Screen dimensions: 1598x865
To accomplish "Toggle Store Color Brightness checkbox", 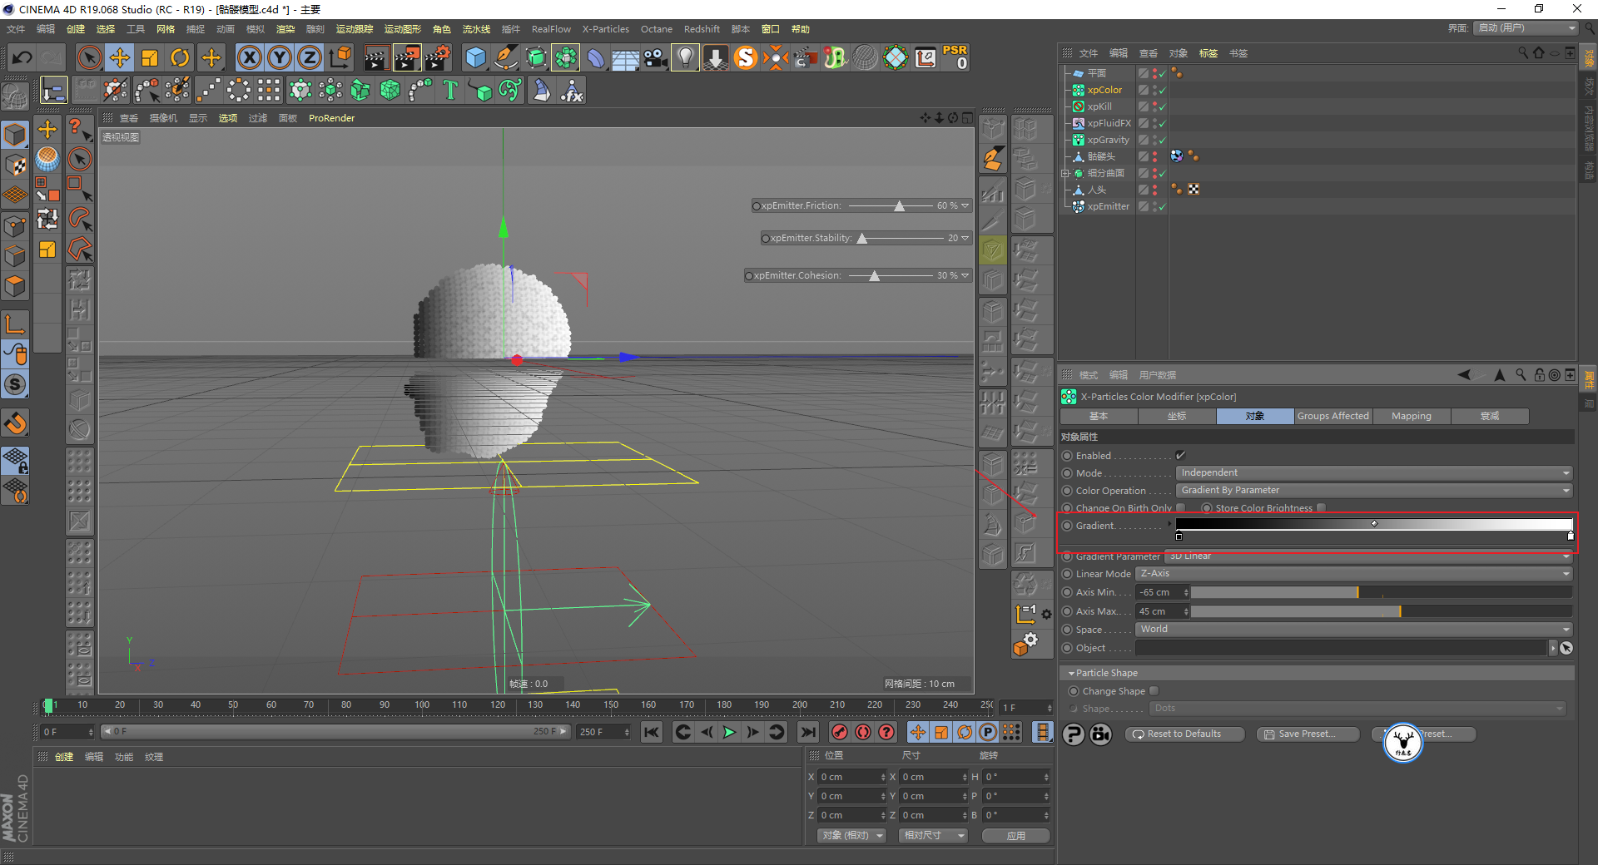I will (1321, 507).
